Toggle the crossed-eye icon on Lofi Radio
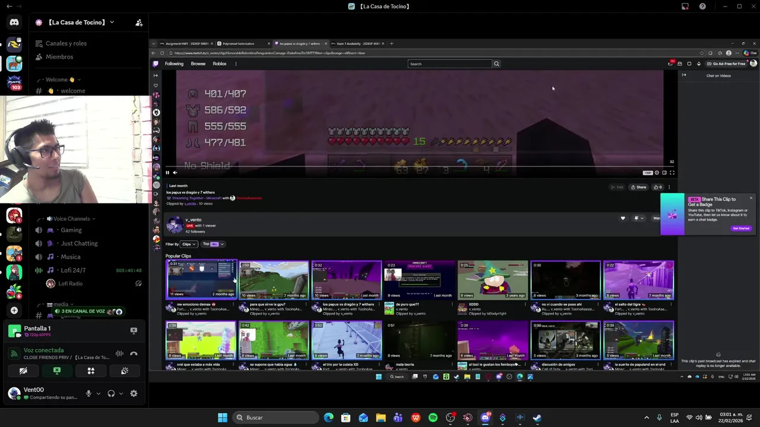 tap(138, 283)
